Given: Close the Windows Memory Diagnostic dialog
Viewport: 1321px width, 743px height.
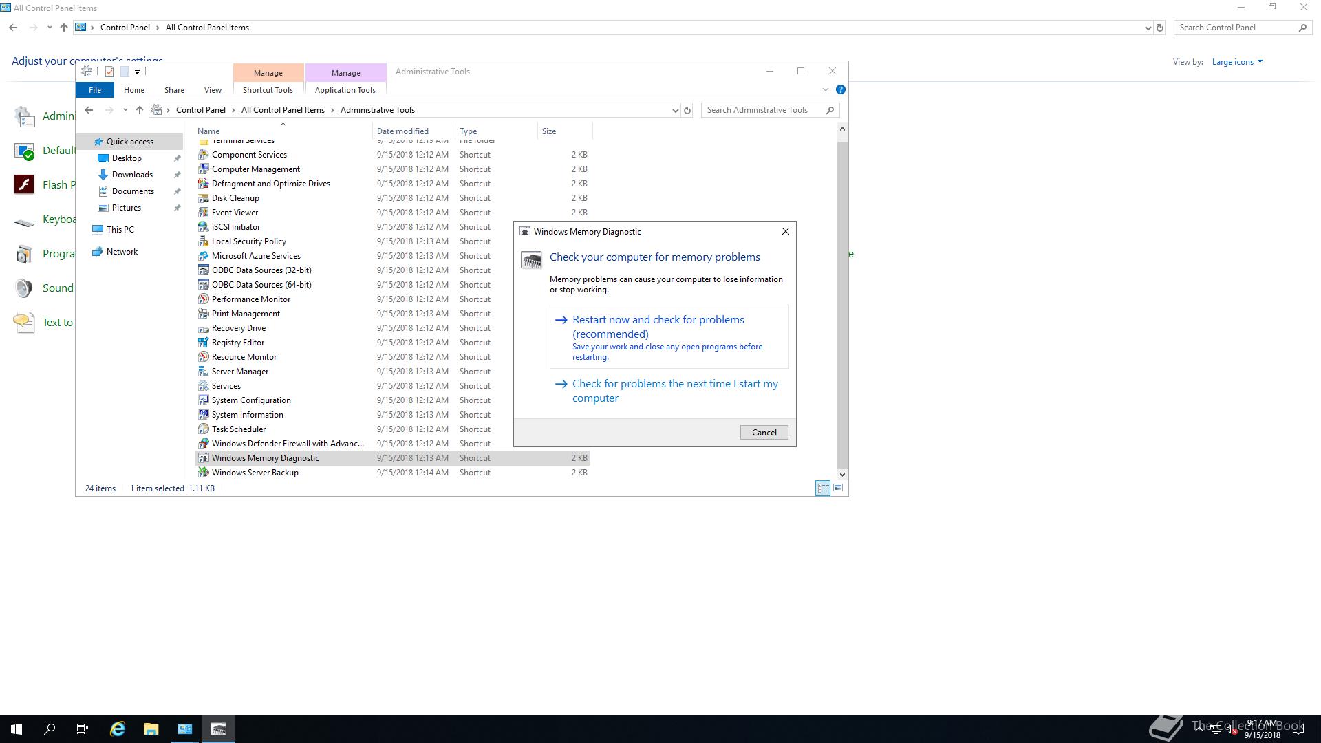Looking at the screenshot, I should (785, 232).
